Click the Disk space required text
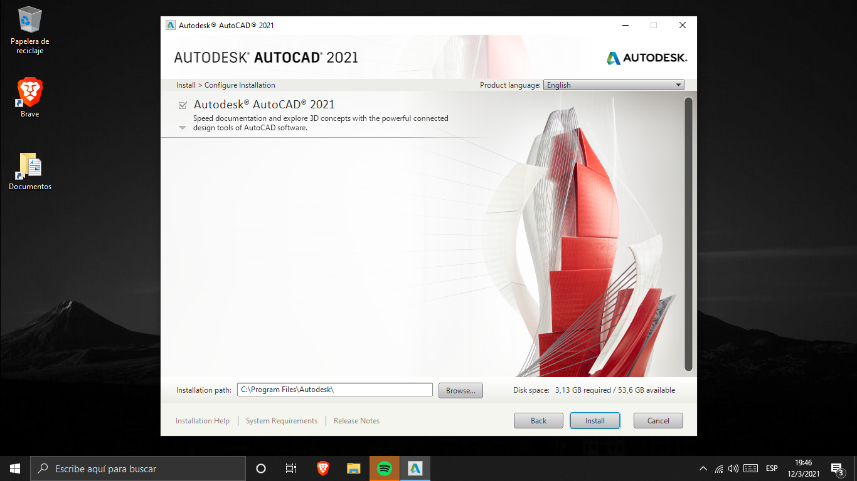 (x=594, y=390)
